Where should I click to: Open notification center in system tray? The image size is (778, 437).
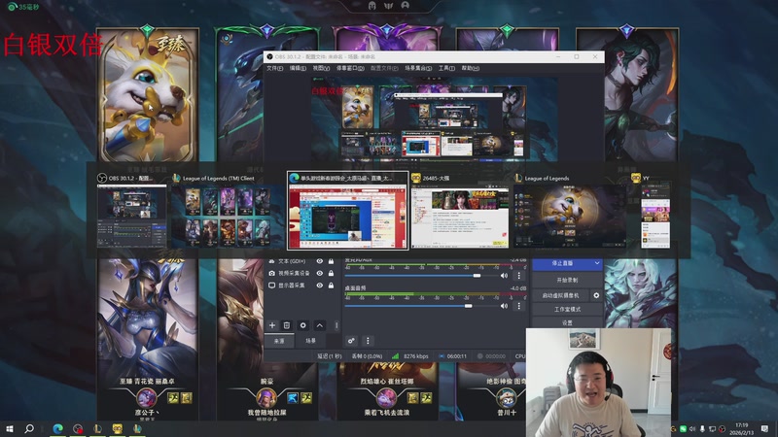[x=764, y=428]
